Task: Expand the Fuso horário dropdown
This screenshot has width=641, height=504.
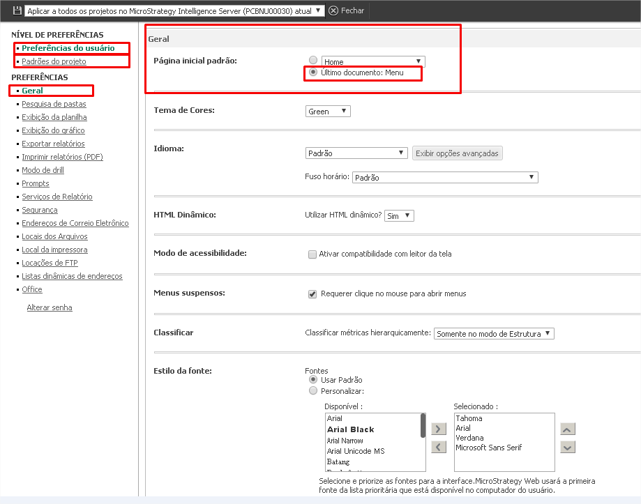Action: click(445, 178)
